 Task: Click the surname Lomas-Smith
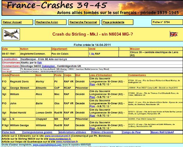(x=44, y=113)
